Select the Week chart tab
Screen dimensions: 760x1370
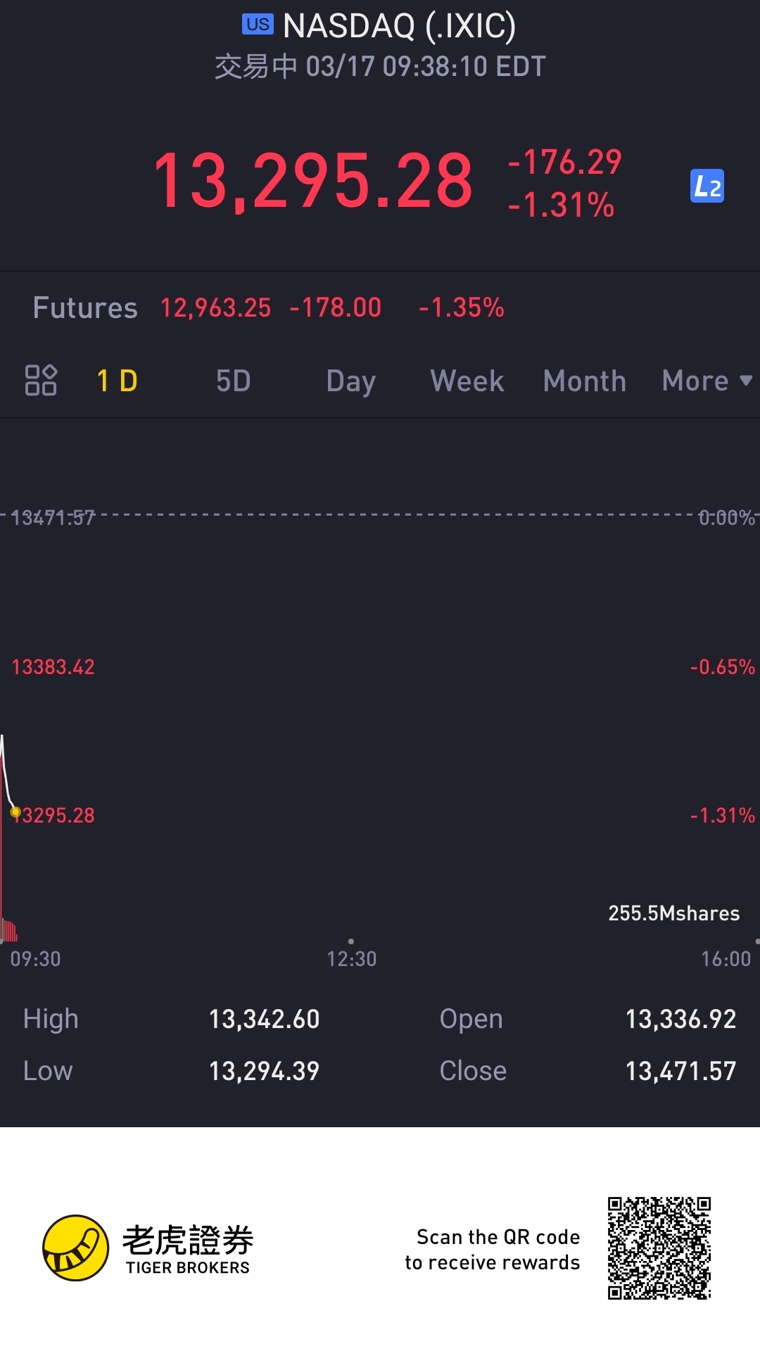[467, 381]
